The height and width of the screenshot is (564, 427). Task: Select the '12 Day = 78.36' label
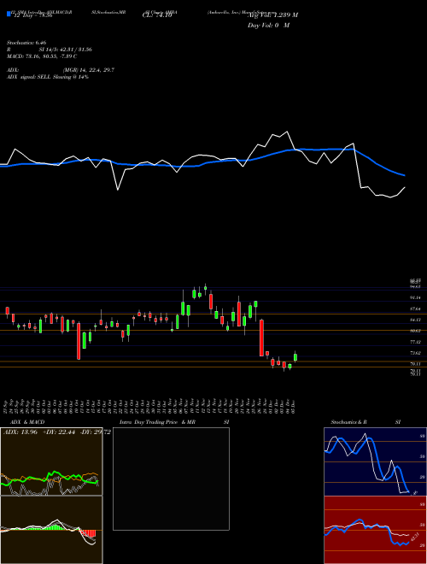pos(32,15)
